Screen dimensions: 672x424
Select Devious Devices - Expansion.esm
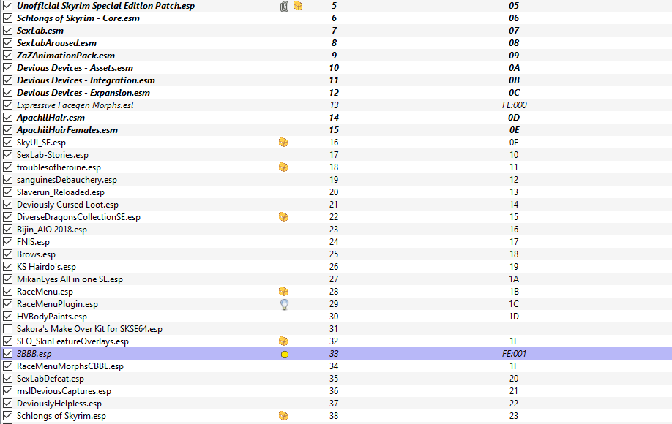point(83,93)
